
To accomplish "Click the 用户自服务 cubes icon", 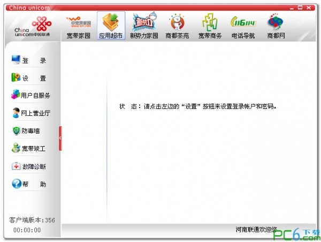I will click(16, 95).
